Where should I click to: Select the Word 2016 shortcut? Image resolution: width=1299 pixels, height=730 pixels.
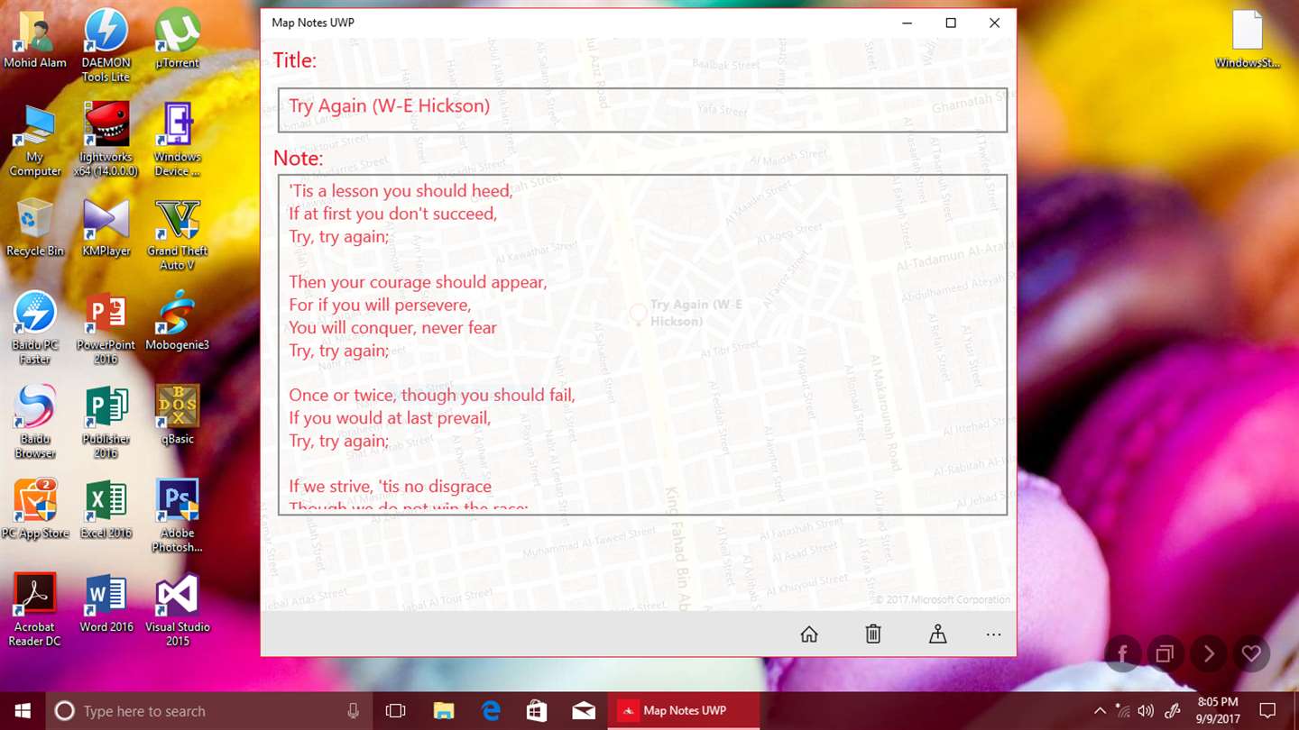tap(106, 604)
